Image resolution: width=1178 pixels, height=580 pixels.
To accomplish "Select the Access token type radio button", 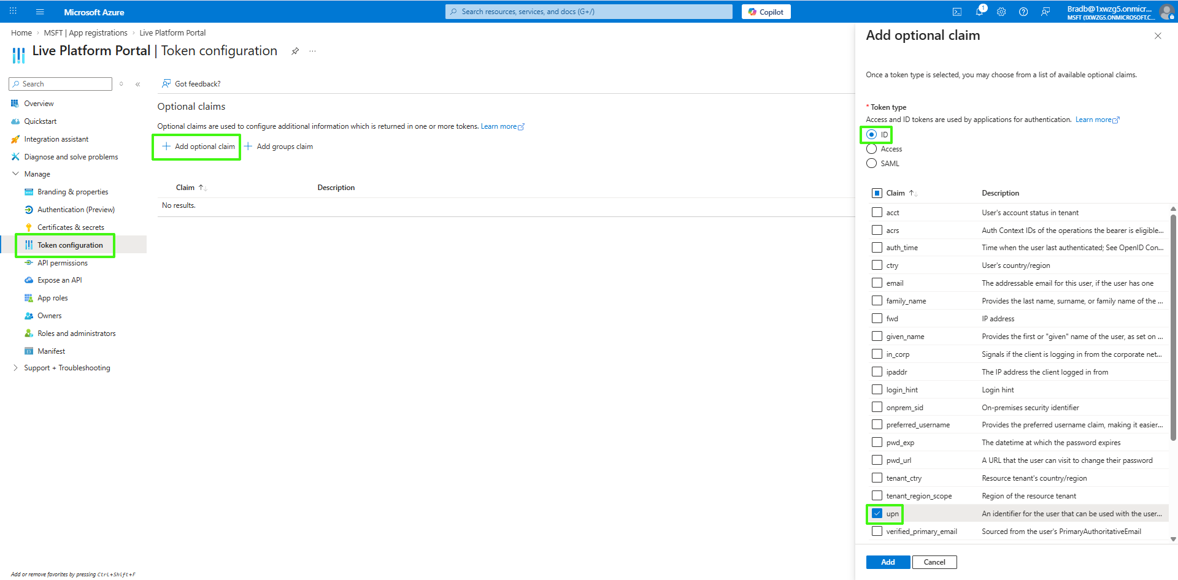I will pos(871,149).
